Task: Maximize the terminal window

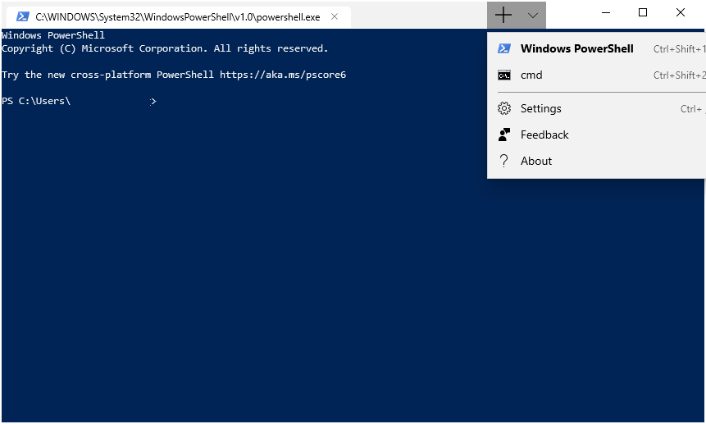Action: coord(643,12)
